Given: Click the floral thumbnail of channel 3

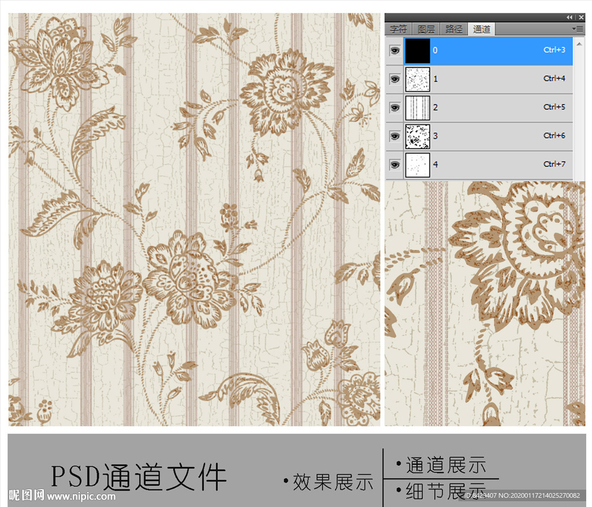Looking at the screenshot, I should pos(417,136).
